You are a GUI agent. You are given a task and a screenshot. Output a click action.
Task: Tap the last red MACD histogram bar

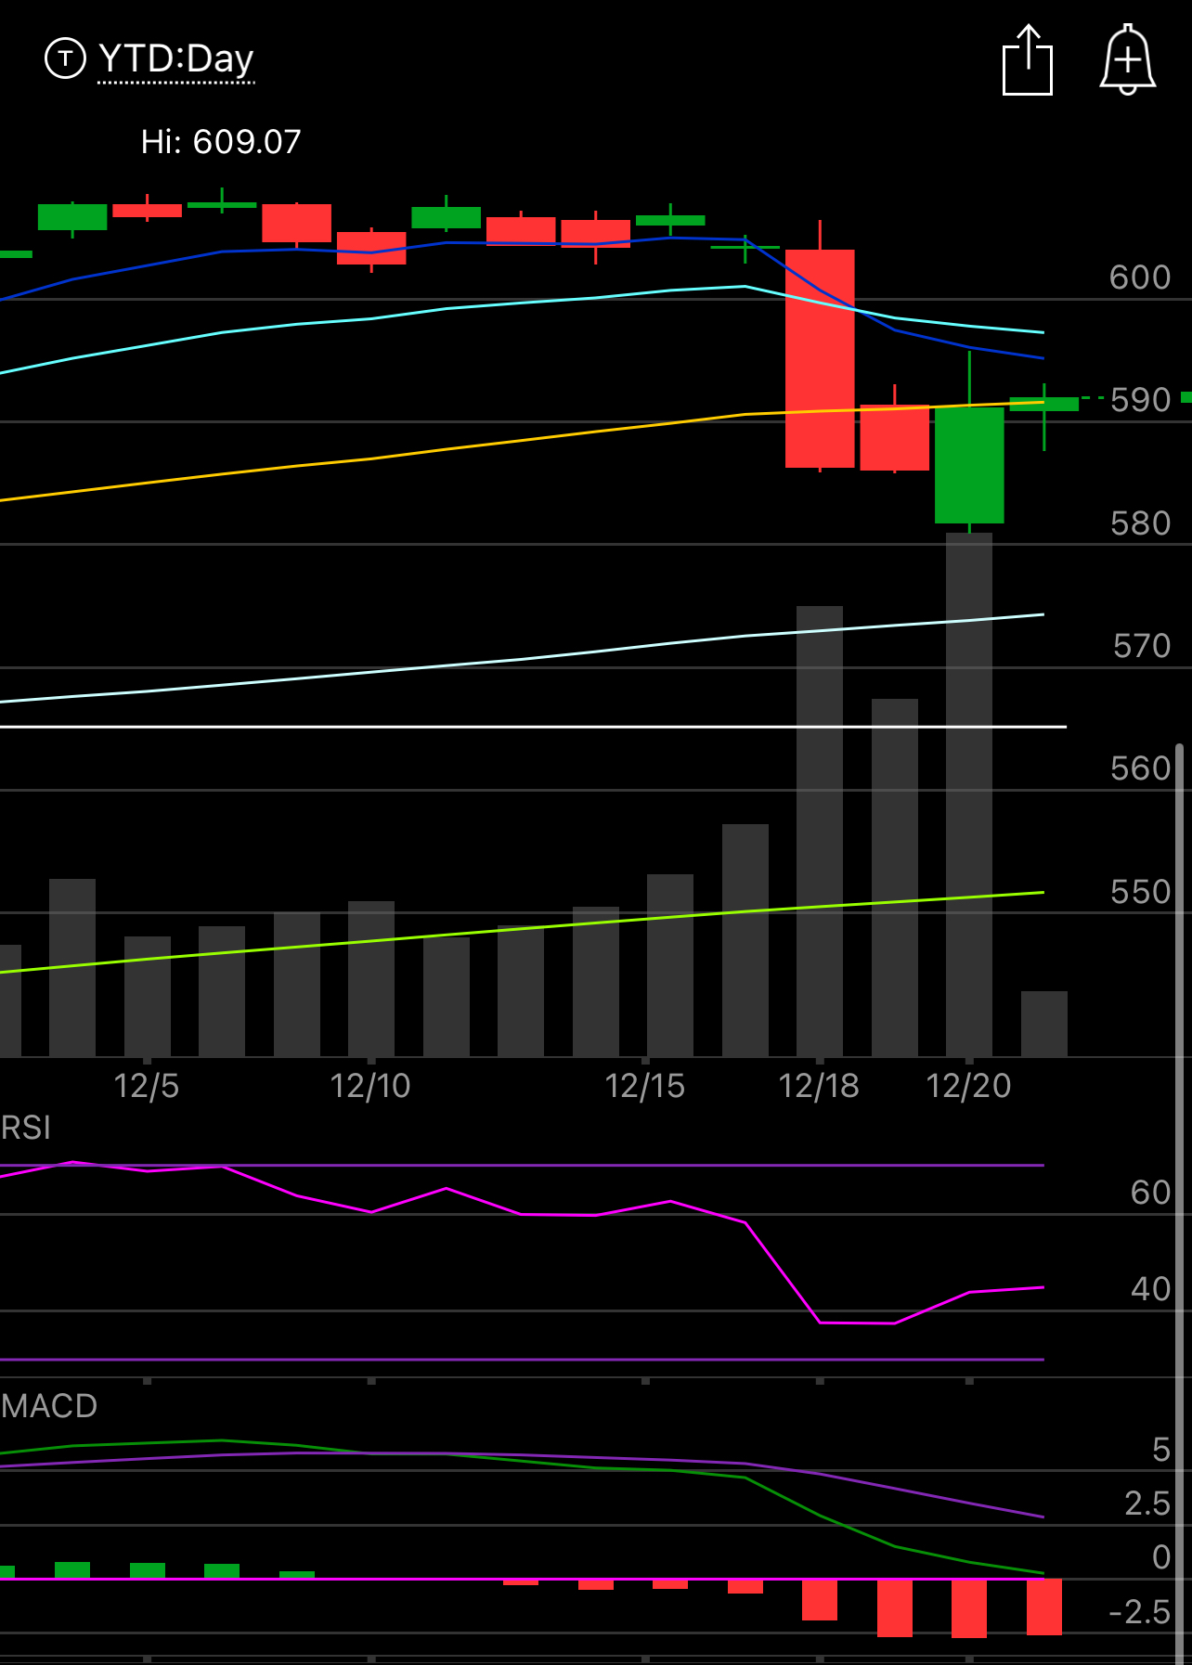[x=1044, y=1607]
